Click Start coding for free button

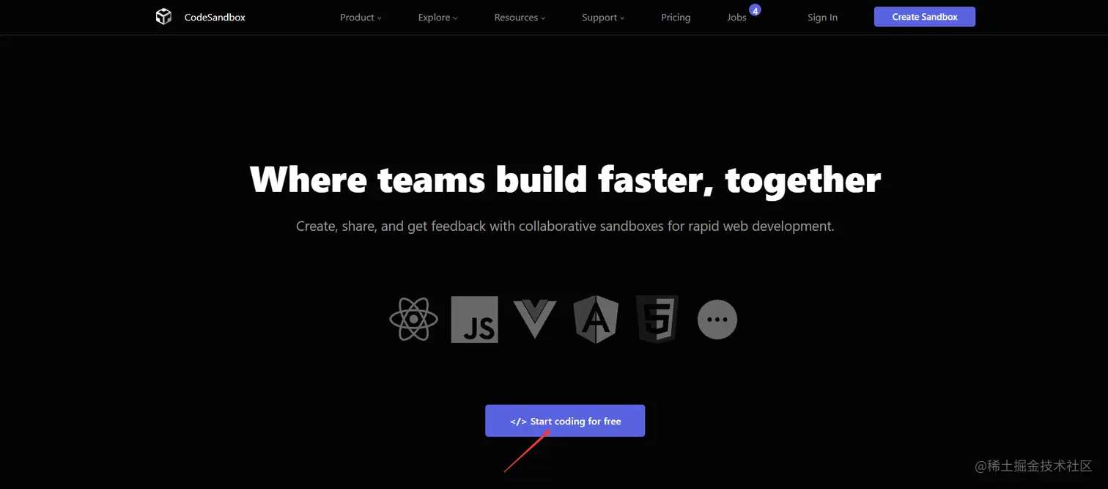[565, 421]
